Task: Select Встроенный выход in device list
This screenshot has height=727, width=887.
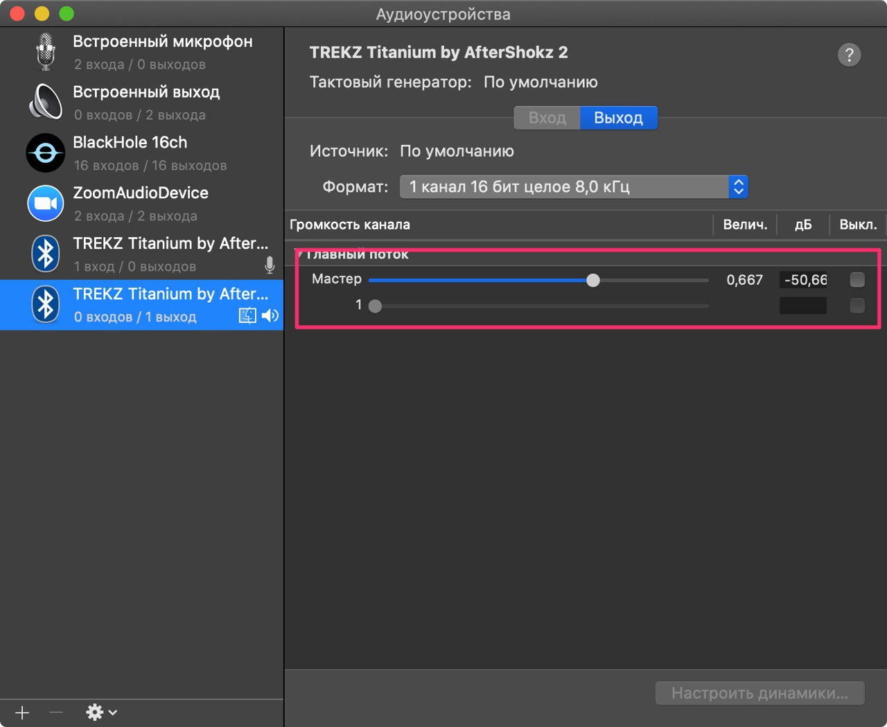Action: pos(141,103)
